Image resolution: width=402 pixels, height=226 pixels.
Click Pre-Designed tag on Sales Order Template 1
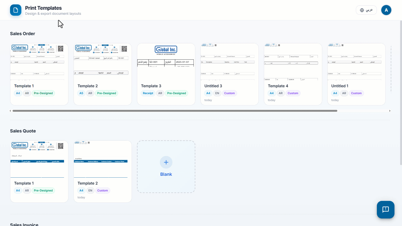pos(43,93)
